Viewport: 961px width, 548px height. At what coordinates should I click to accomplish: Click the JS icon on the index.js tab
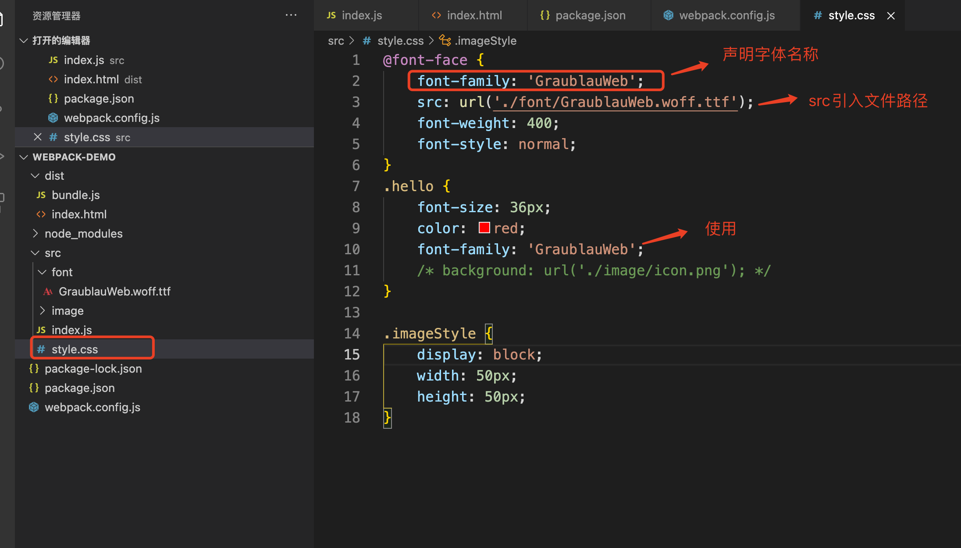click(x=331, y=15)
